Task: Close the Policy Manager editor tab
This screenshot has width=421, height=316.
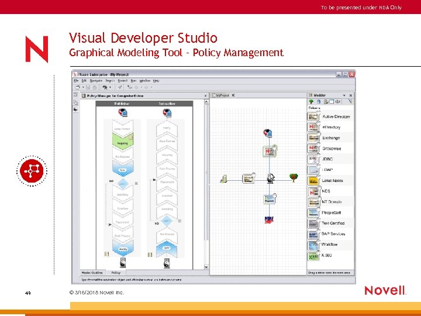Action: click(206, 95)
